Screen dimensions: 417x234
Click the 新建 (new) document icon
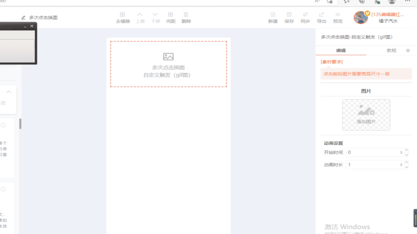tap(273, 15)
